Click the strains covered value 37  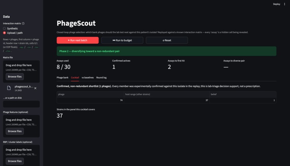60,116
